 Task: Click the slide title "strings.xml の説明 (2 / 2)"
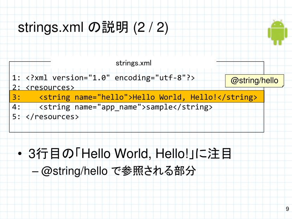pyautogui.click(x=93, y=27)
